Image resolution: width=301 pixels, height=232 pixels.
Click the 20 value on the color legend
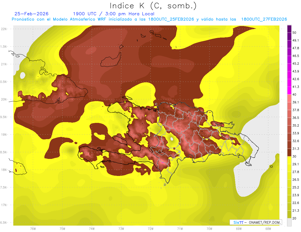(294, 218)
